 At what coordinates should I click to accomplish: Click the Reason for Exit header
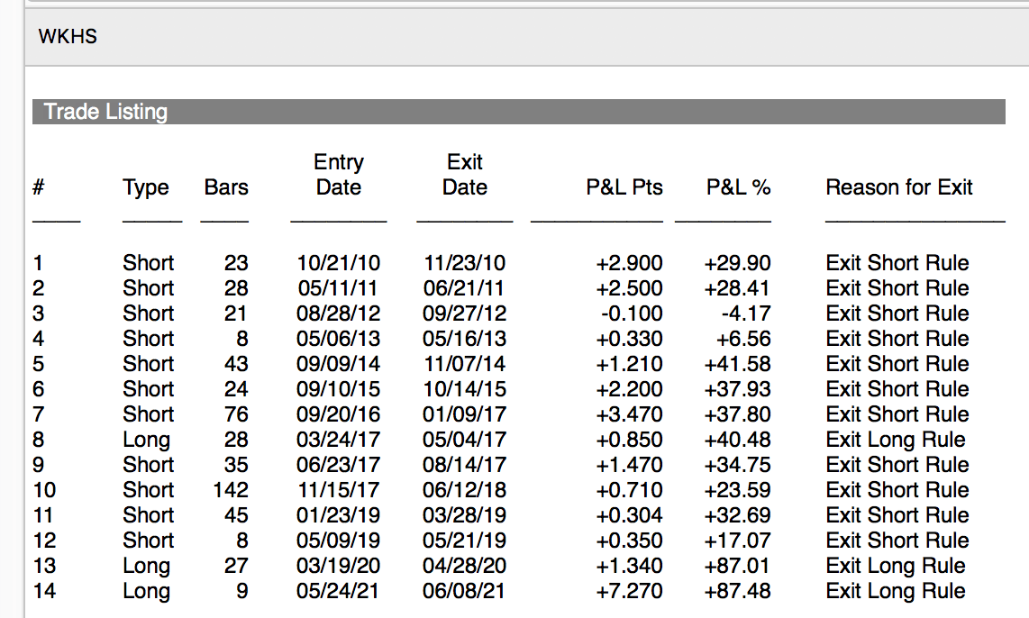pos(899,187)
